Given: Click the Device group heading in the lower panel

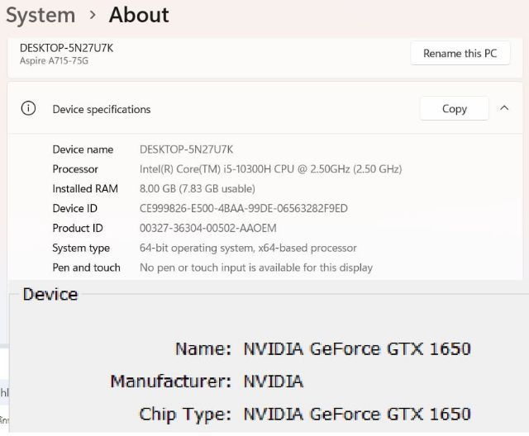Looking at the screenshot, I should click(50, 294).
